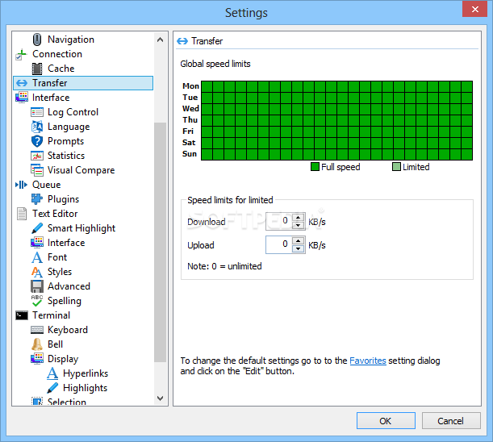493x442 pixels.
Task: Click the Font letter icon
Action: tap(37, 257)
